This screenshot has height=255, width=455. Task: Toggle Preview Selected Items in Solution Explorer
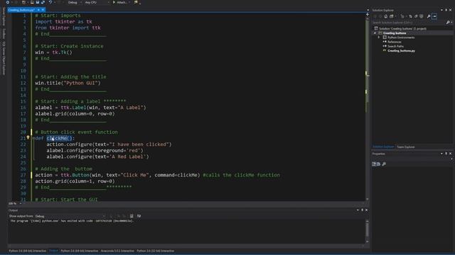(x=434, y=16)
